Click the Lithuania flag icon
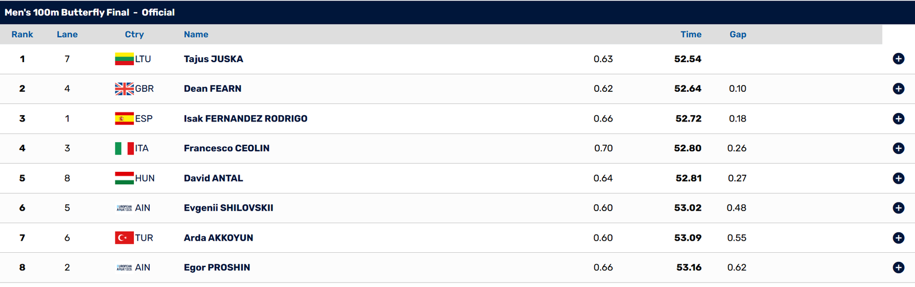The height and width of the screenshot is (287, 915). [124, 59]
